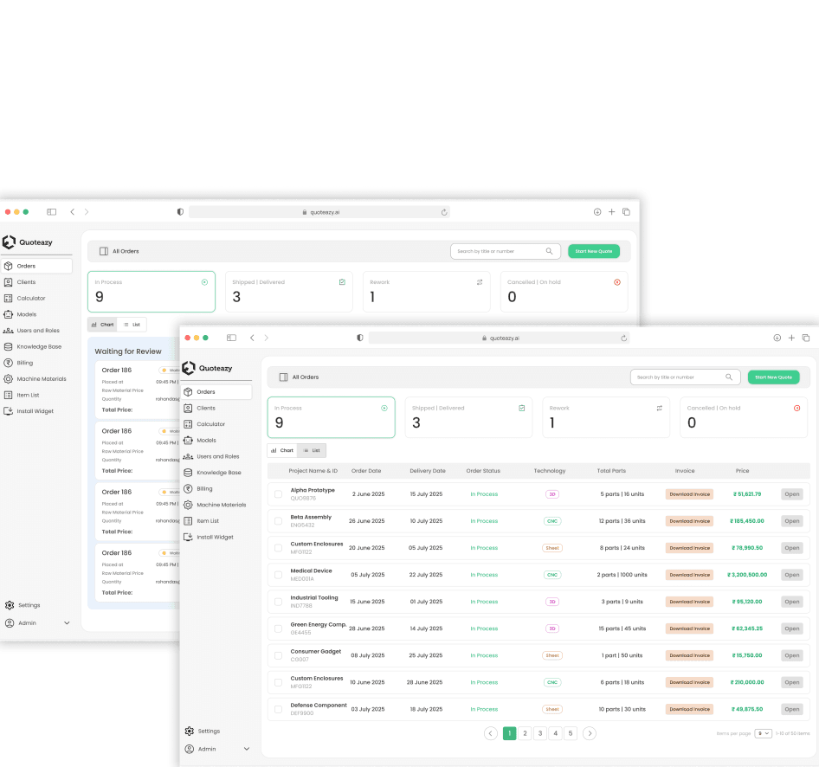Click the Settings gear in front sidebar
819x767 pixels.
(x=190, y=732)
